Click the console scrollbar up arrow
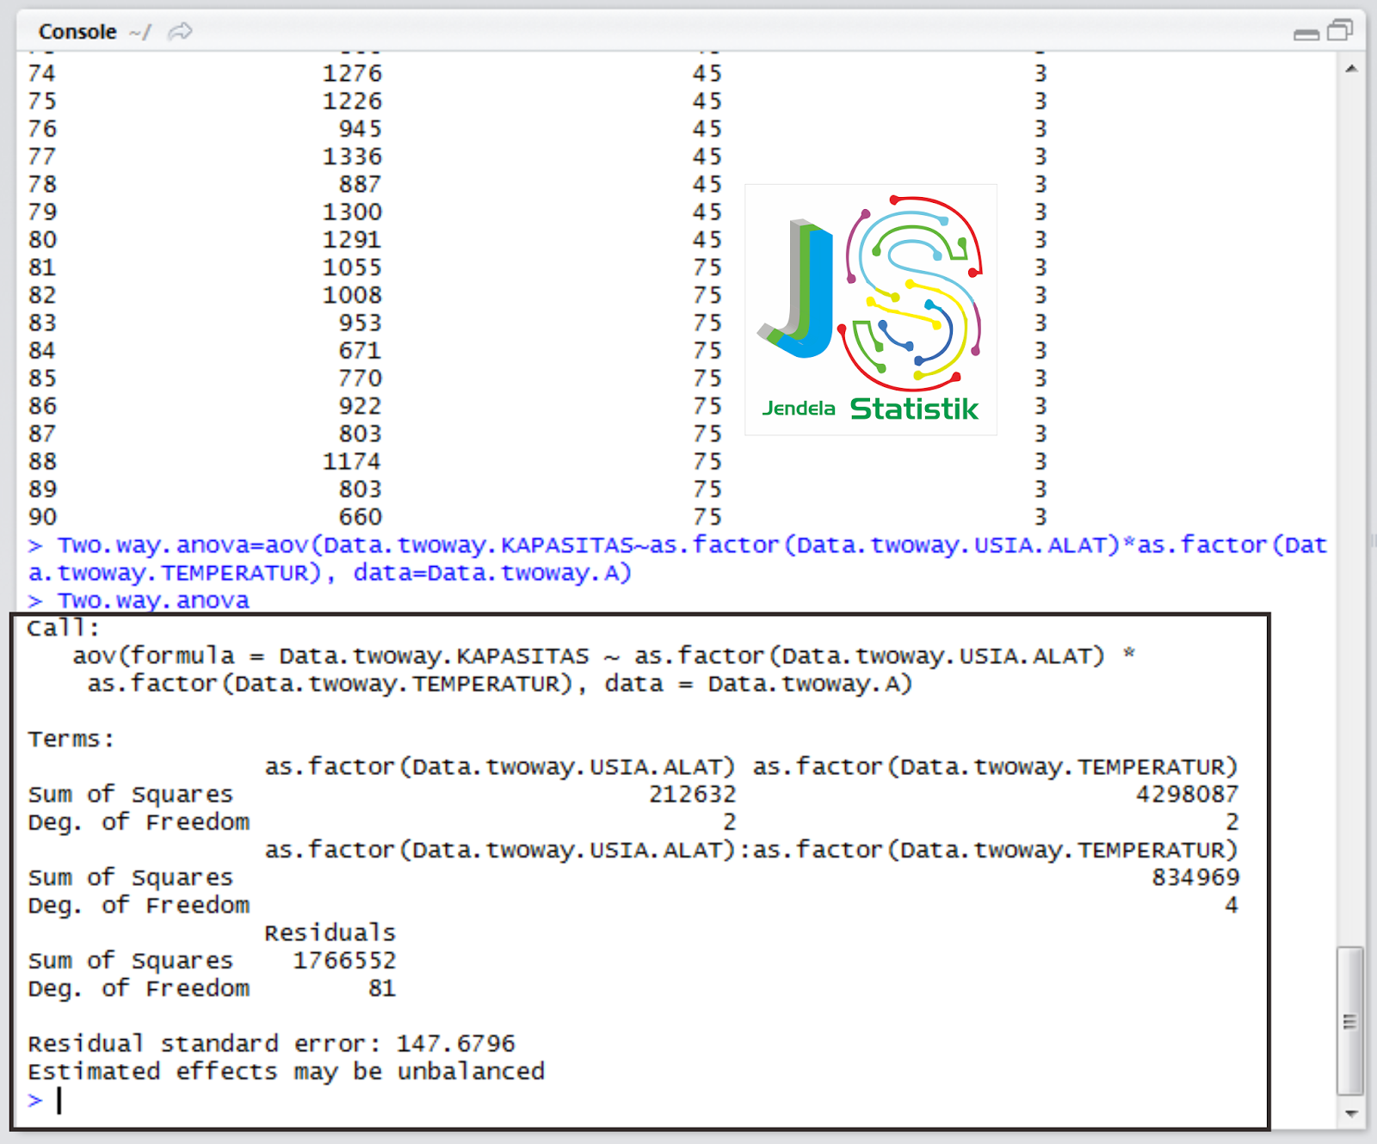The height and width of the screenshot is (1144, 1377). (x=1351, y=69)
